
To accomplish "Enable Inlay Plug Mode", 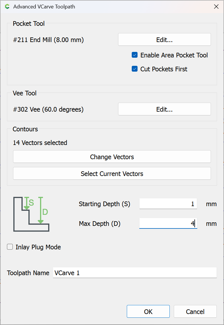I will click(10, 247).
